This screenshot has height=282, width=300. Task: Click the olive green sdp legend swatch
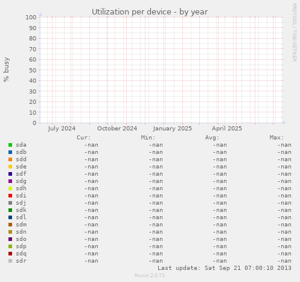click(x=10, y=246)
